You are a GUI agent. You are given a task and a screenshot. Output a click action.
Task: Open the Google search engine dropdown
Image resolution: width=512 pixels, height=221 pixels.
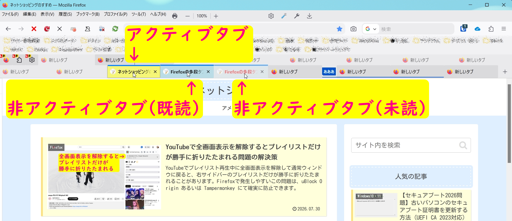[371, 29]
